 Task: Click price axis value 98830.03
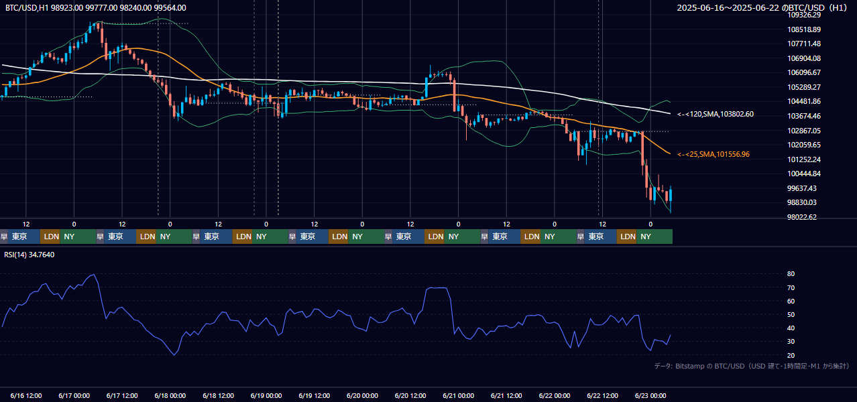(803, 202)
